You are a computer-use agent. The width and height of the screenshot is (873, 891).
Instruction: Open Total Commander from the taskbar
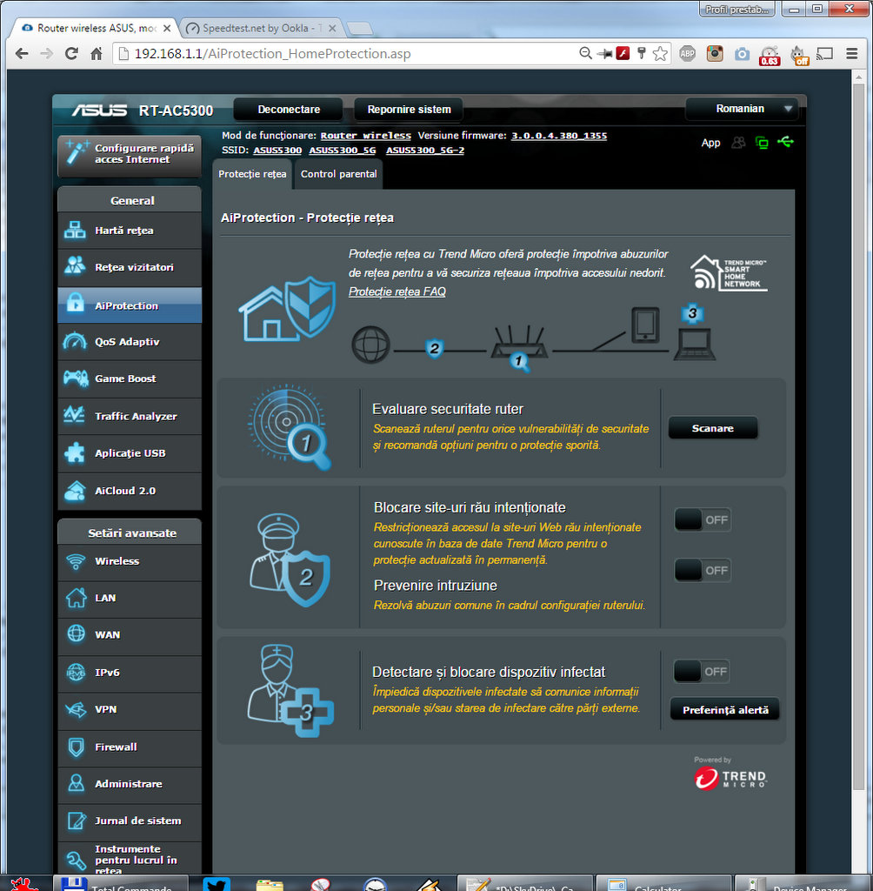pyautogui.click(x=120, y=884)
